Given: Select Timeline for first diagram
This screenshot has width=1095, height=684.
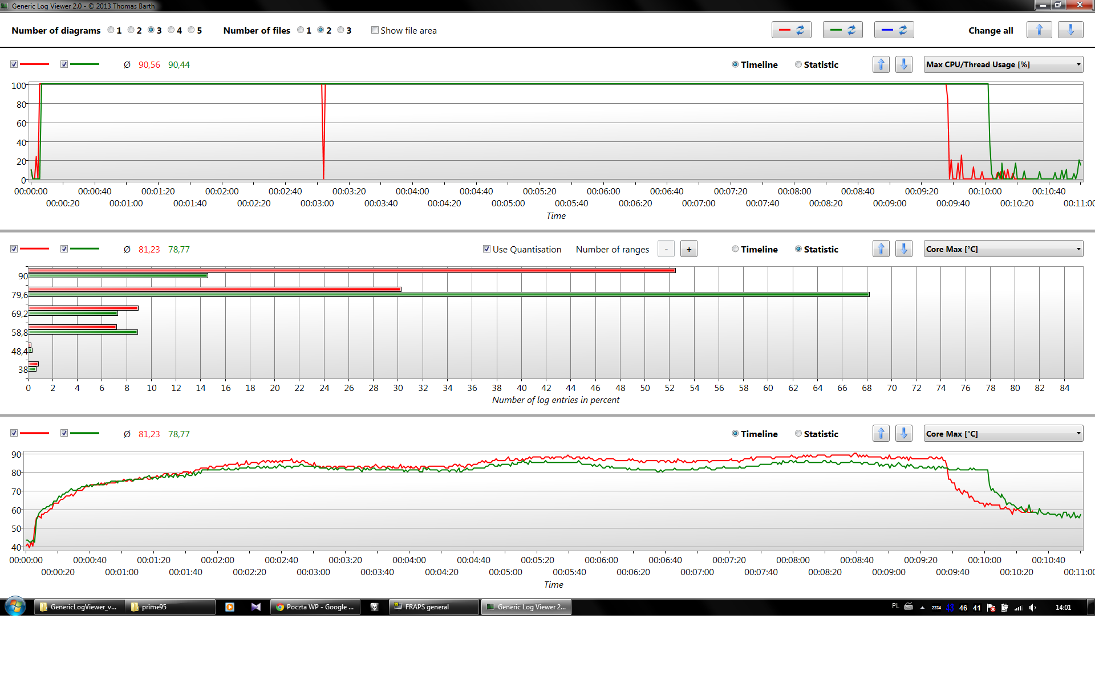Looking at the screenshot, I should pyautogui.click(x=735, y=64).
